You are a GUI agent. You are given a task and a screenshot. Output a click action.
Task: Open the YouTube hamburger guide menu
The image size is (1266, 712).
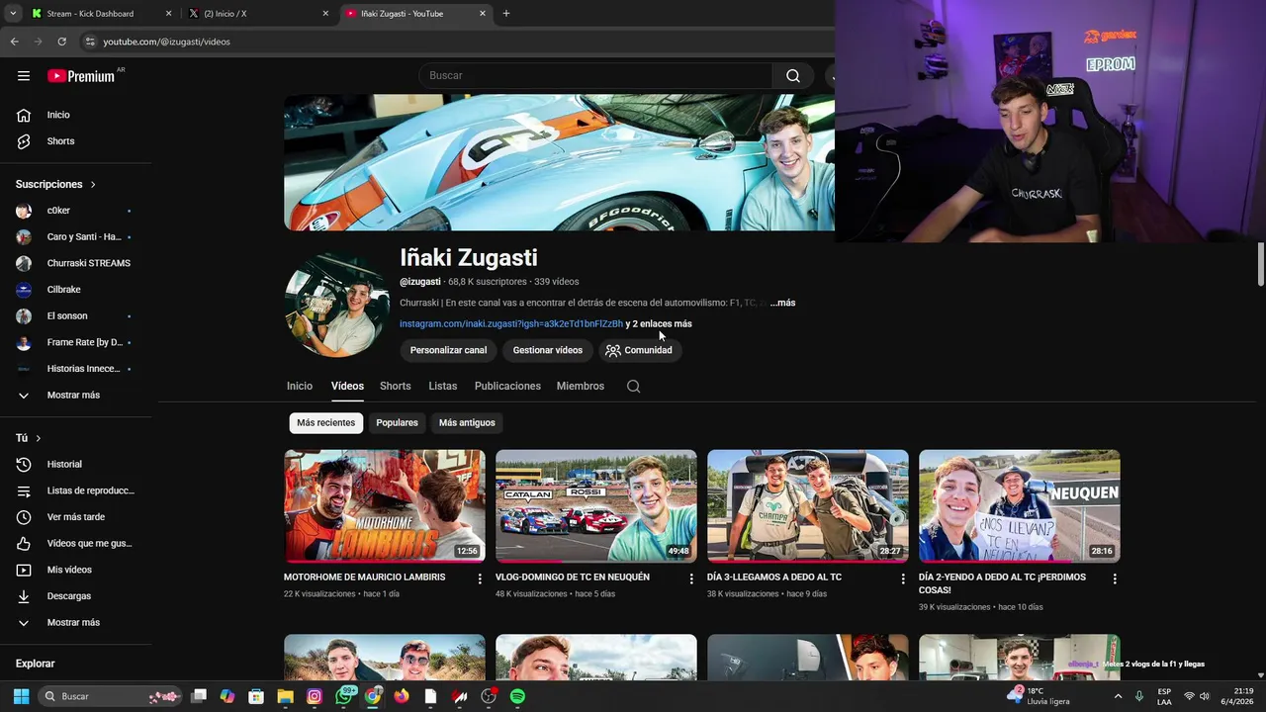pyautogui.click(x=24, y=75)
